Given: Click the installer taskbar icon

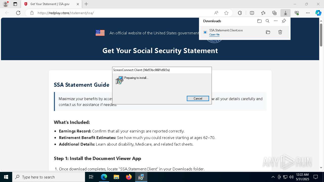Looking at the screenshot, I should (141, 177).
